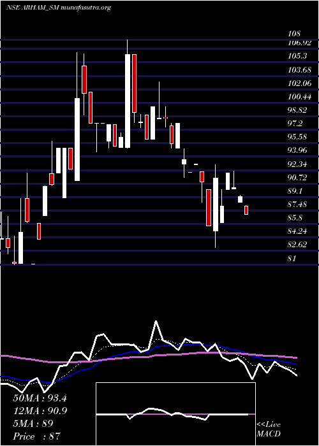Click the 85.8 price axis label

[295, 218]
